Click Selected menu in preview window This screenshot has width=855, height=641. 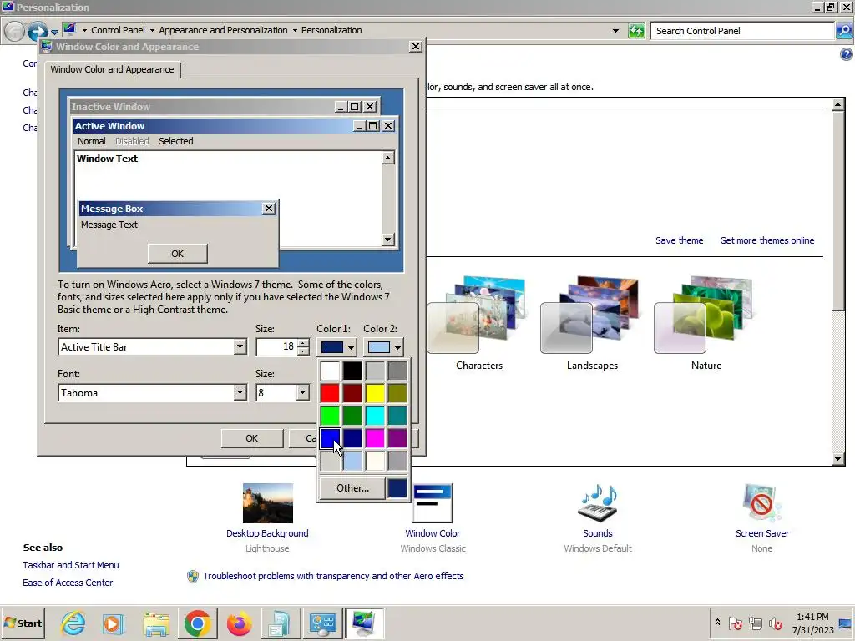pyautogui.click(x=175, y=141)
